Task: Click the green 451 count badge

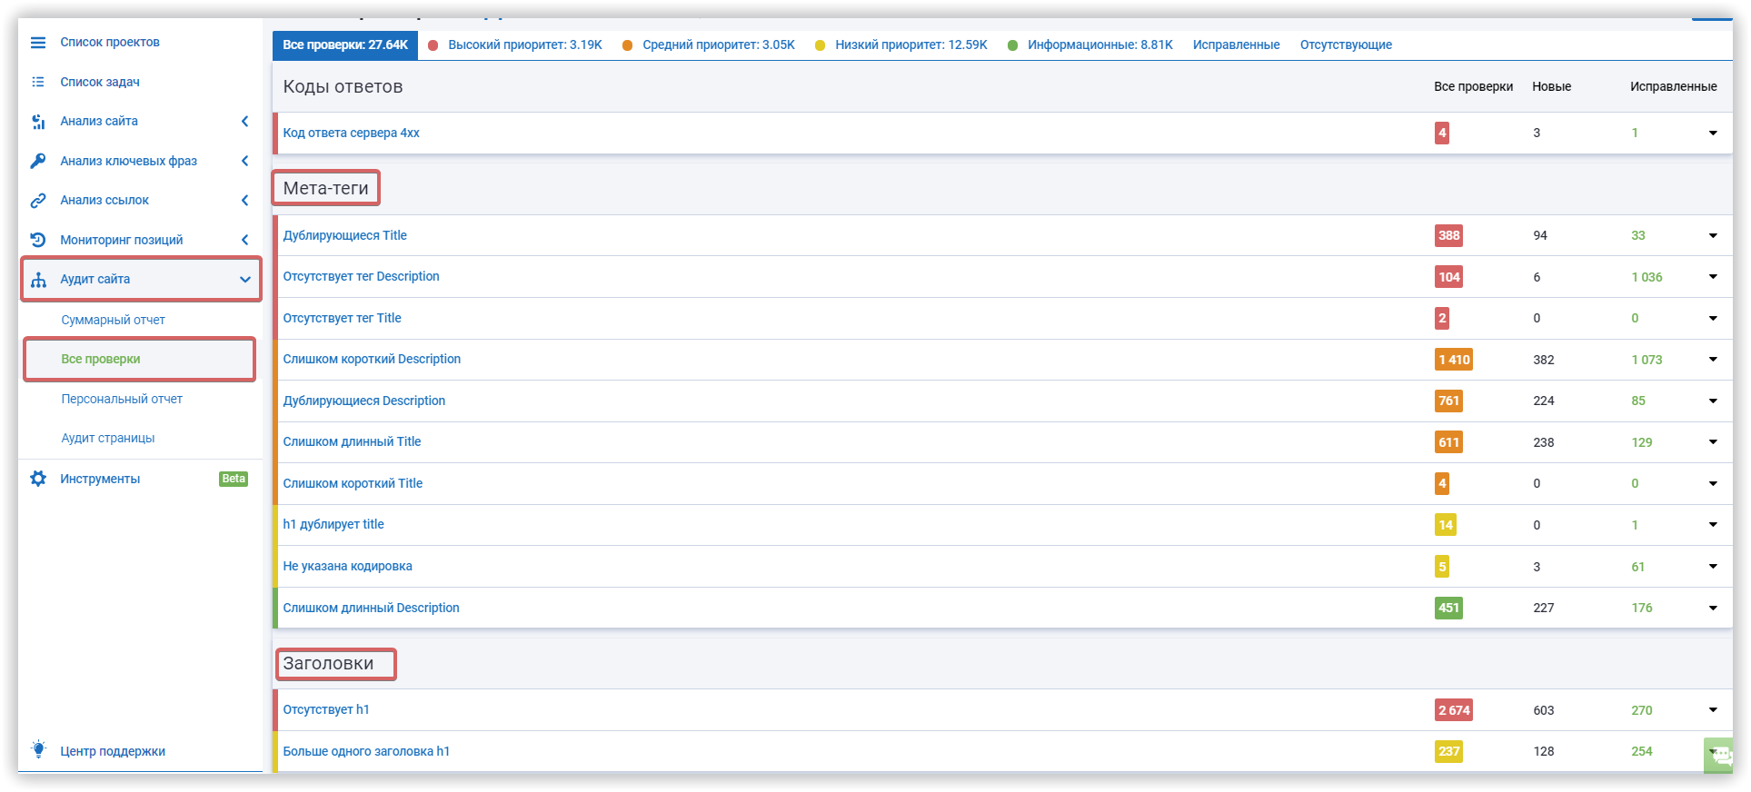Action: [1448, 609]
